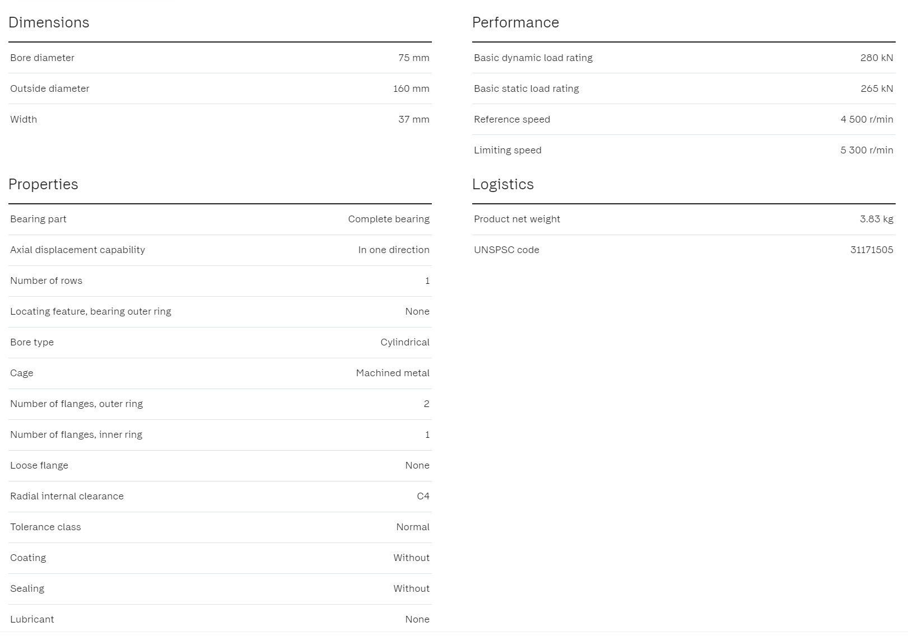Click the UNSPSC code 31171505 value
908x636 pixels.
(872, 250)
